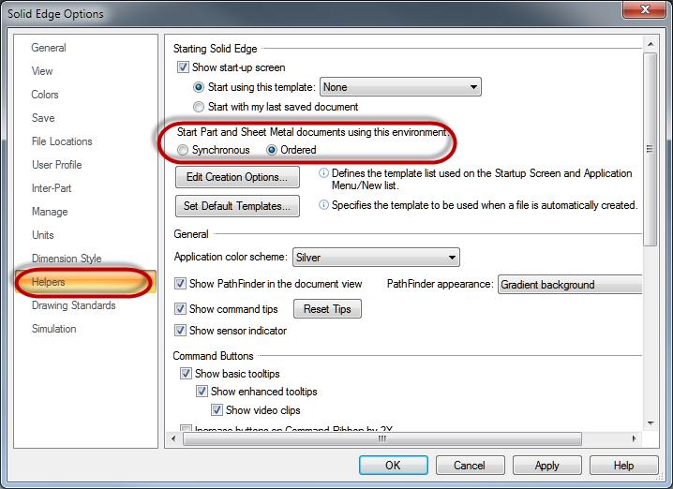Click Edit Creation Options button
The height and width of the screenshot is (489, 673).
tap(237, 177)
